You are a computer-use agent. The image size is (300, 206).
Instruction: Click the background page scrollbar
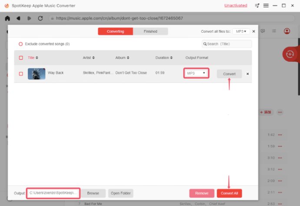click(299, 67)
